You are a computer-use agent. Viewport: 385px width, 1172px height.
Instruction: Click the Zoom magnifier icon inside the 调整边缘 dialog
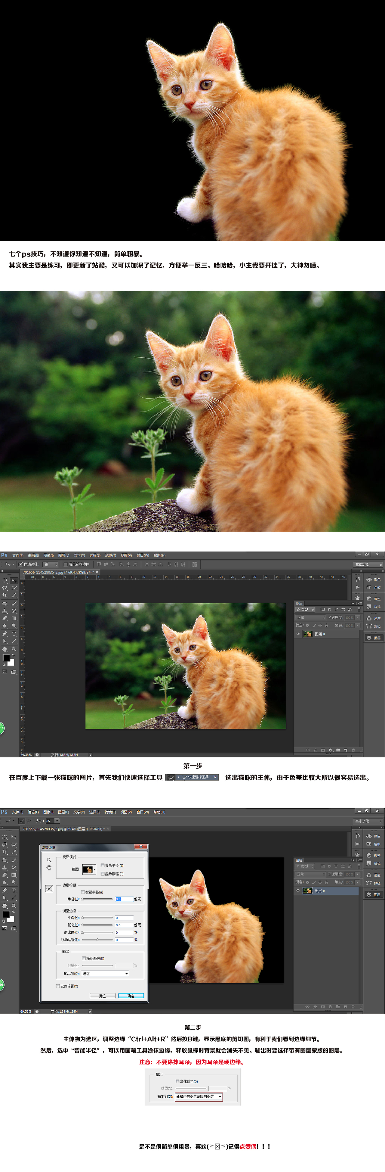point(49,860)
